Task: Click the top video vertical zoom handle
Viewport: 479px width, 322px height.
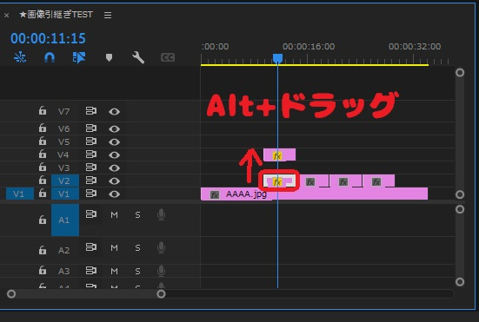Action: 460,73
